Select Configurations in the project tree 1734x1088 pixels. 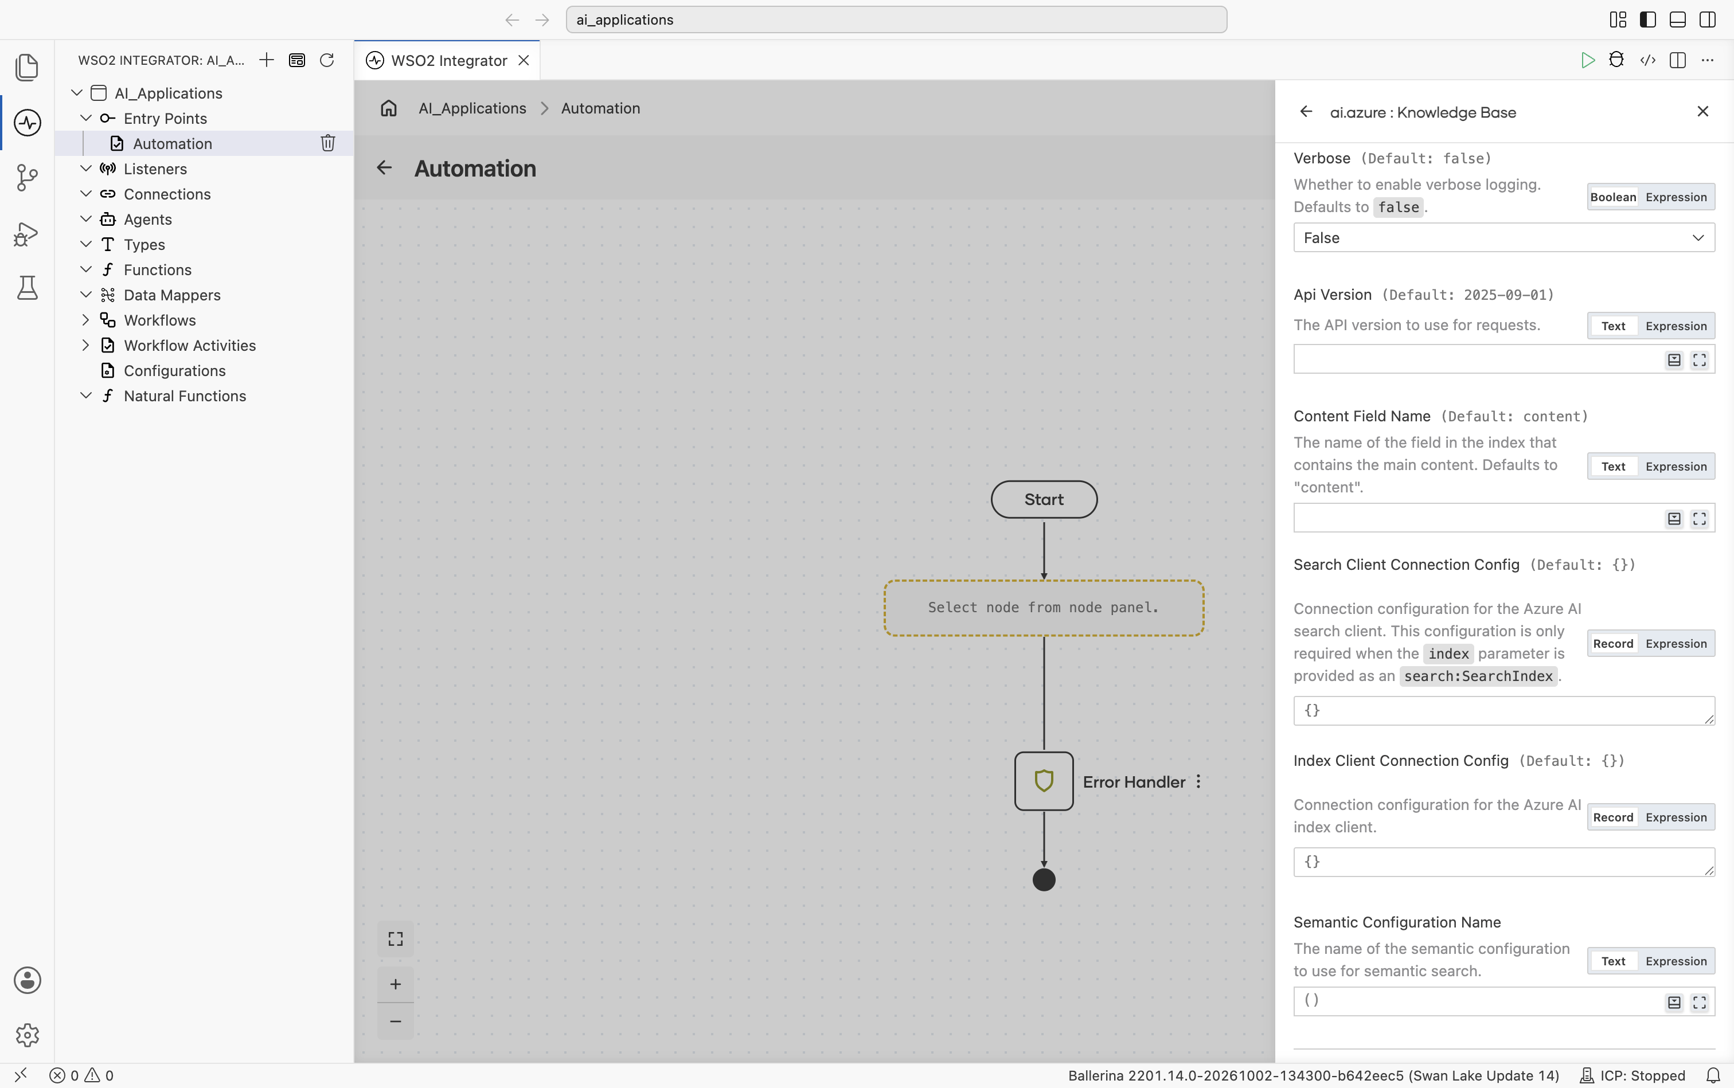pos(174,370)
